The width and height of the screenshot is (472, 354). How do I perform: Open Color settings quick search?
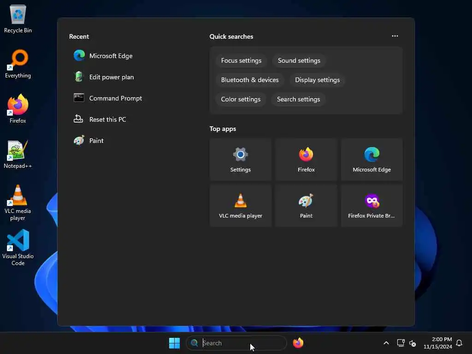(241, 99)
